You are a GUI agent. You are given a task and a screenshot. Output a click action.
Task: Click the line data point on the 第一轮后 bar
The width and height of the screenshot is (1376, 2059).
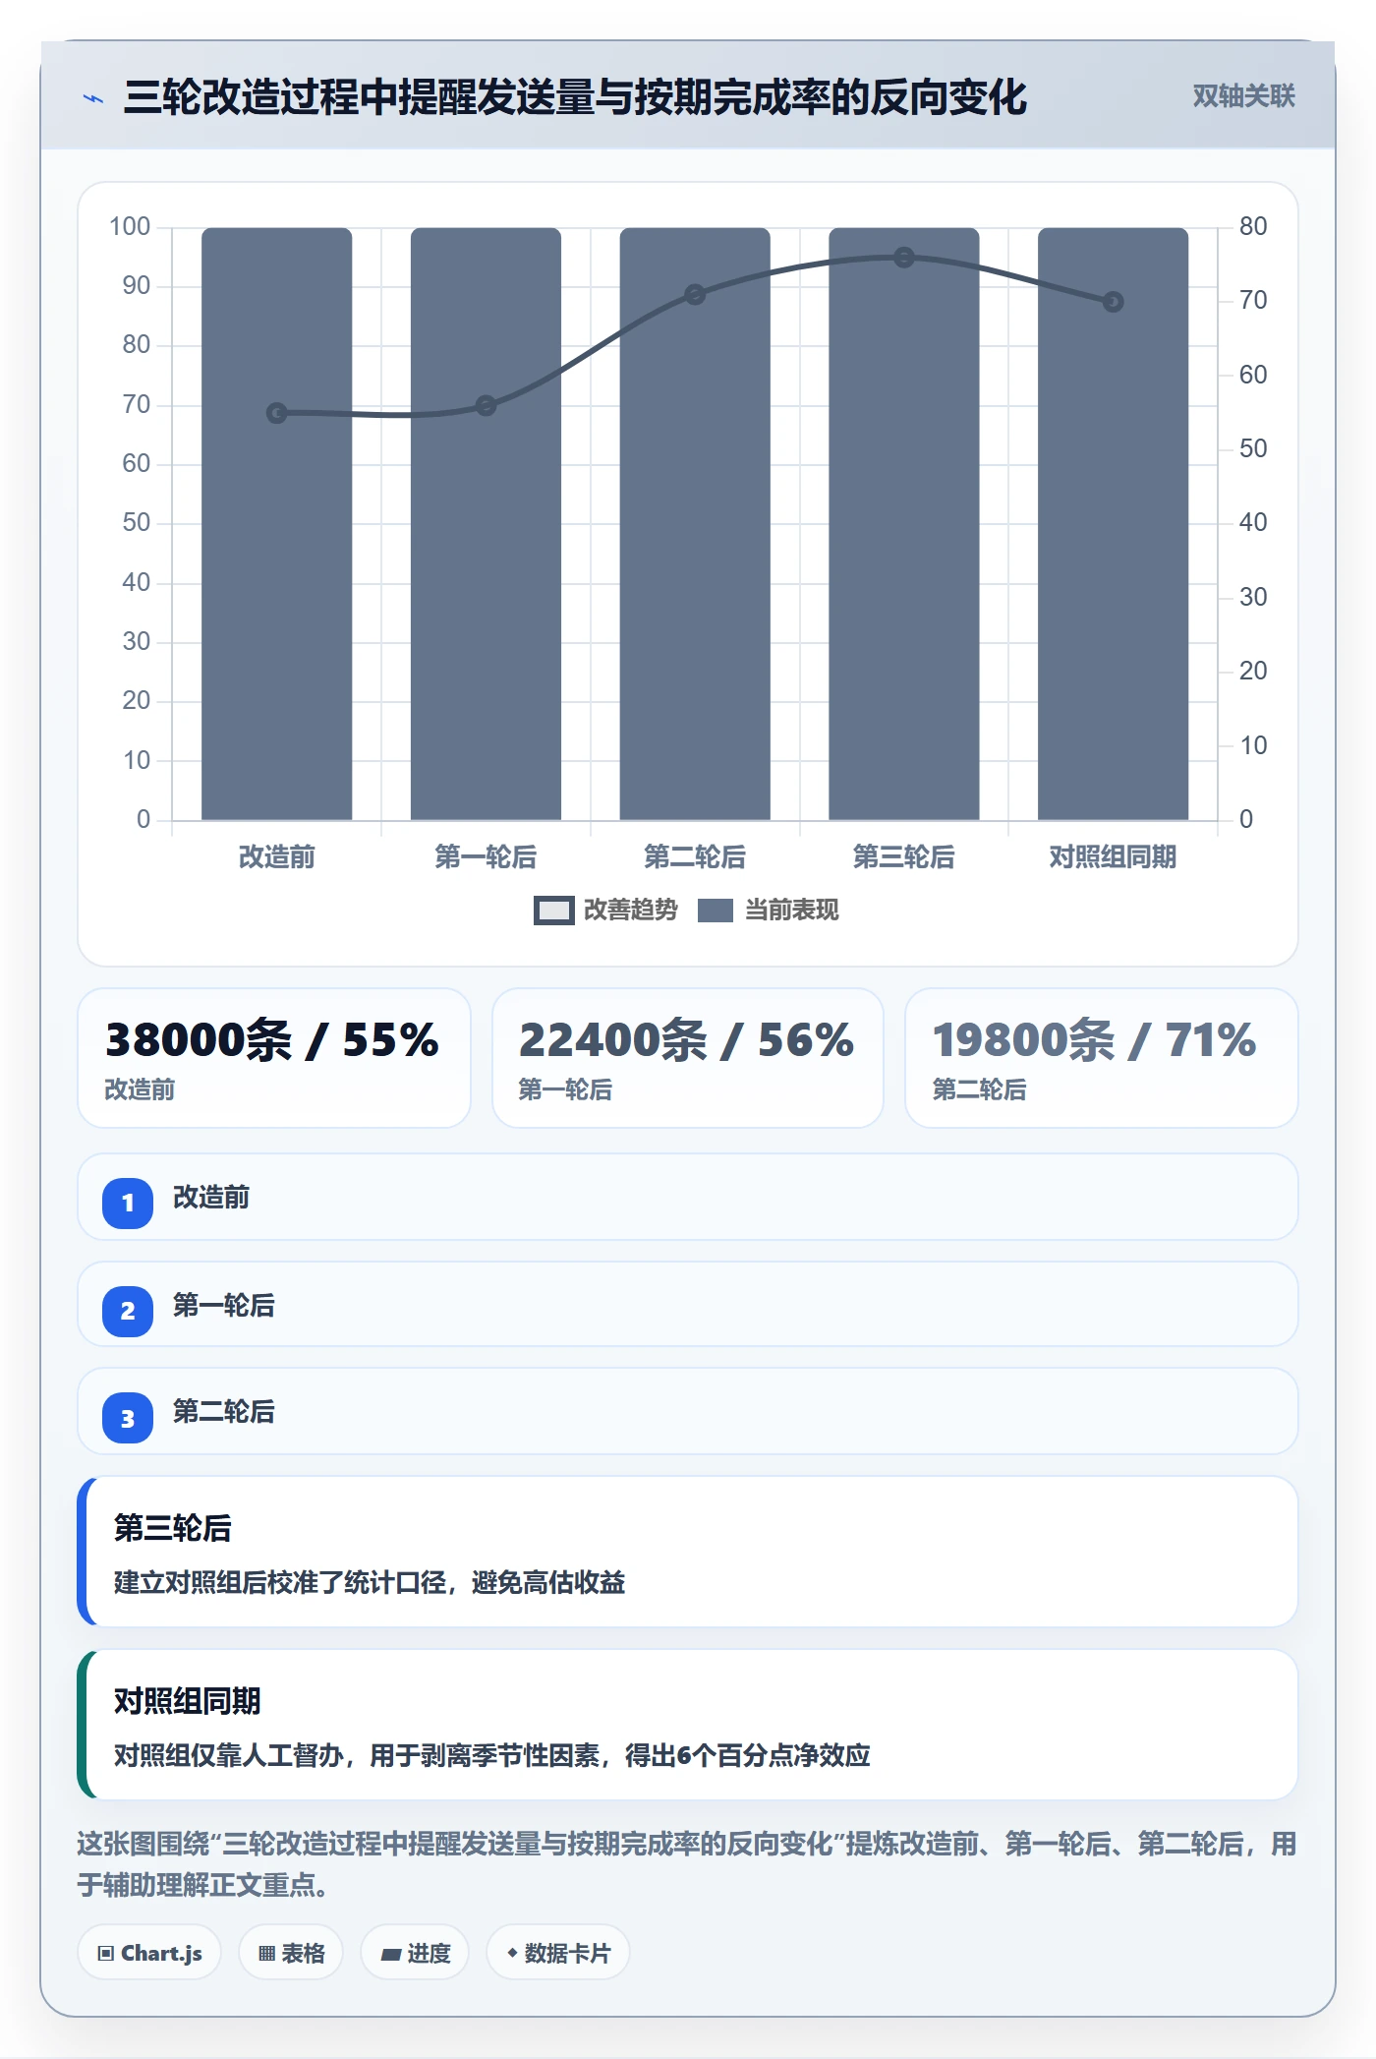(x=486, y=405)
